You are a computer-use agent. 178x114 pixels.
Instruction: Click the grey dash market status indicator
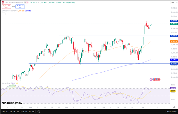(25, 2)
